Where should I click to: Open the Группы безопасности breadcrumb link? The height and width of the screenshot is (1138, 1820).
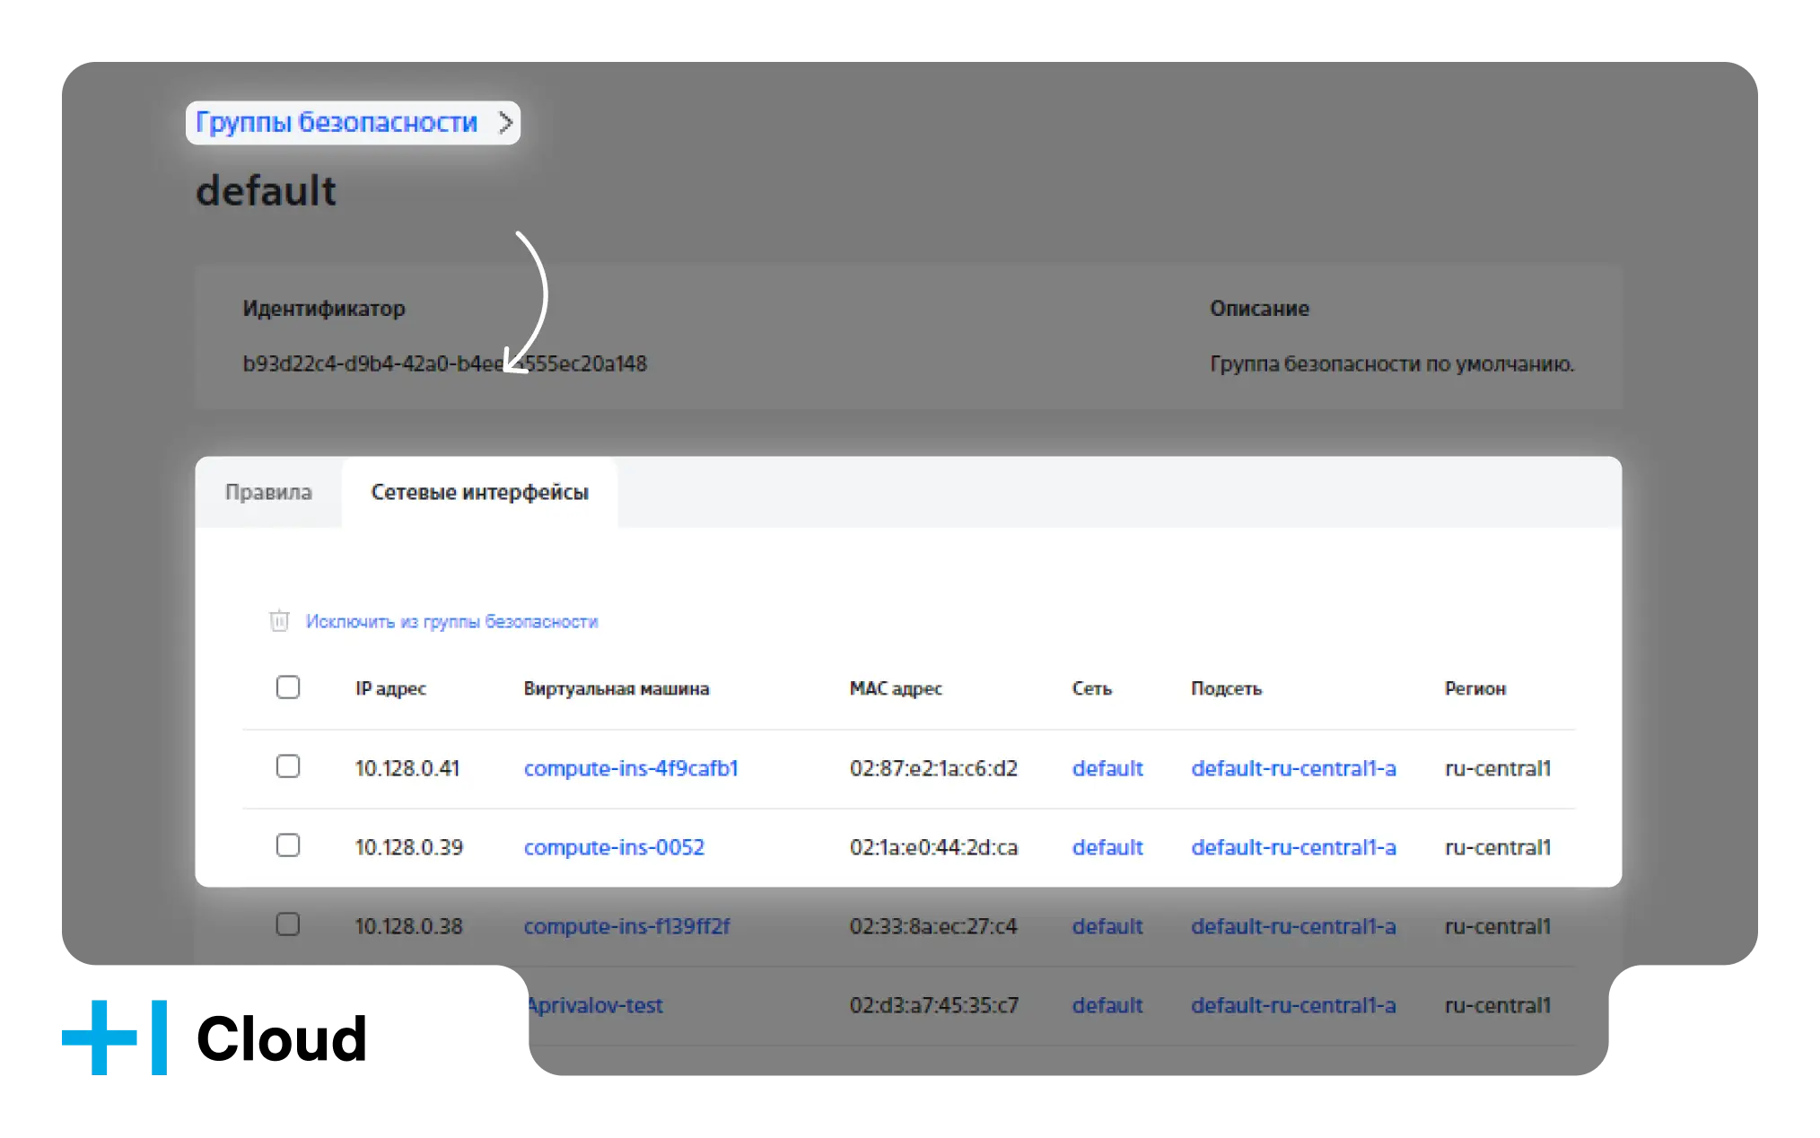337,122
